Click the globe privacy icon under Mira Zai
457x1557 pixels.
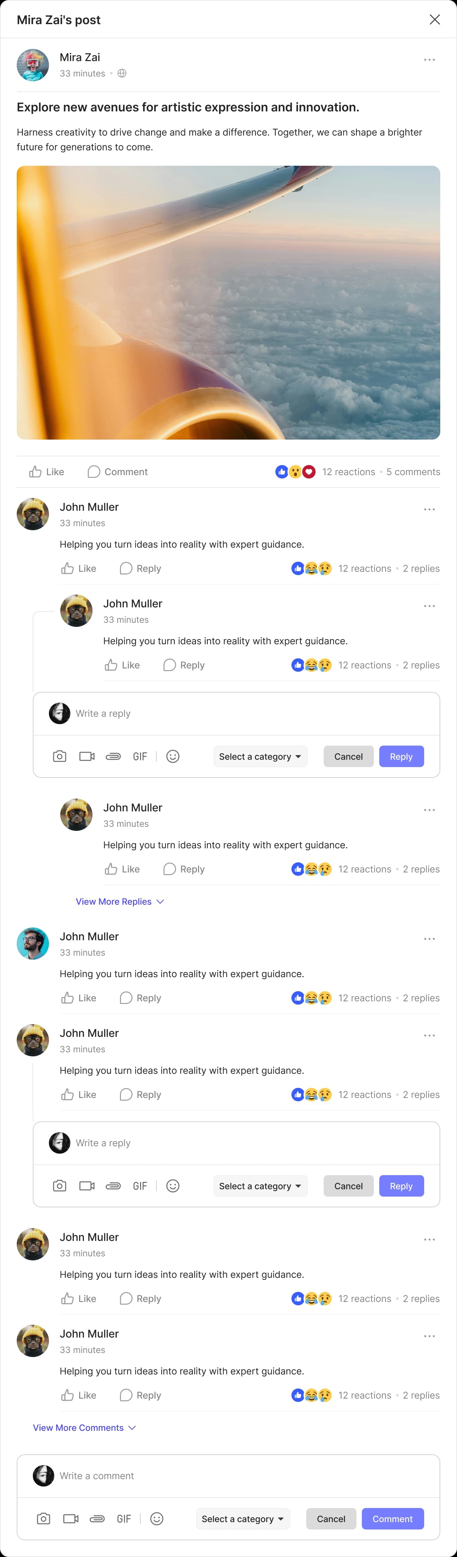pos(122,73)
